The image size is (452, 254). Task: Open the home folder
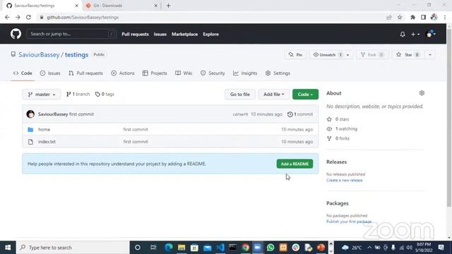pyautogui.click(x=44, y=129)
